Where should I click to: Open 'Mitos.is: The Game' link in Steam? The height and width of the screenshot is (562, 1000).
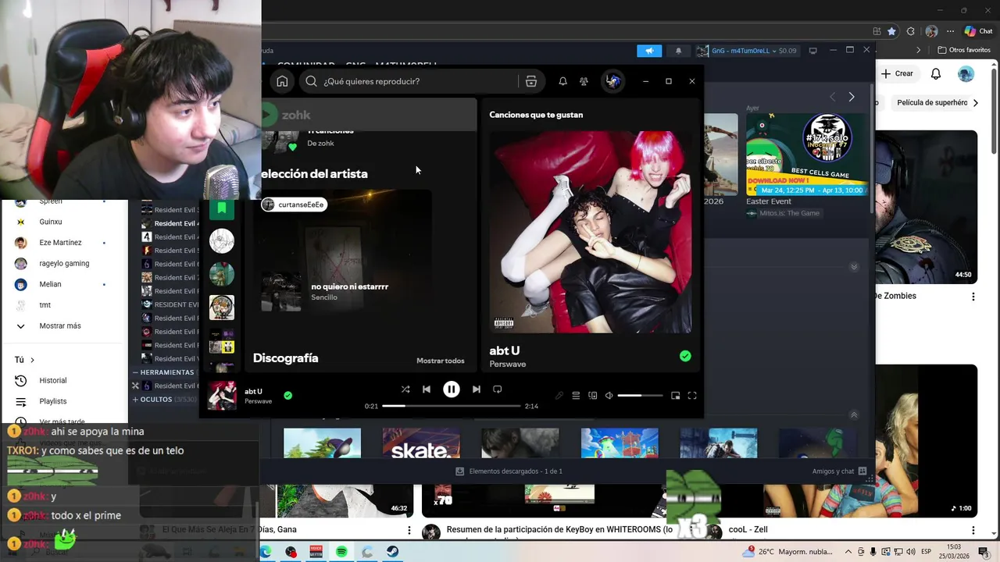point(788,213)
